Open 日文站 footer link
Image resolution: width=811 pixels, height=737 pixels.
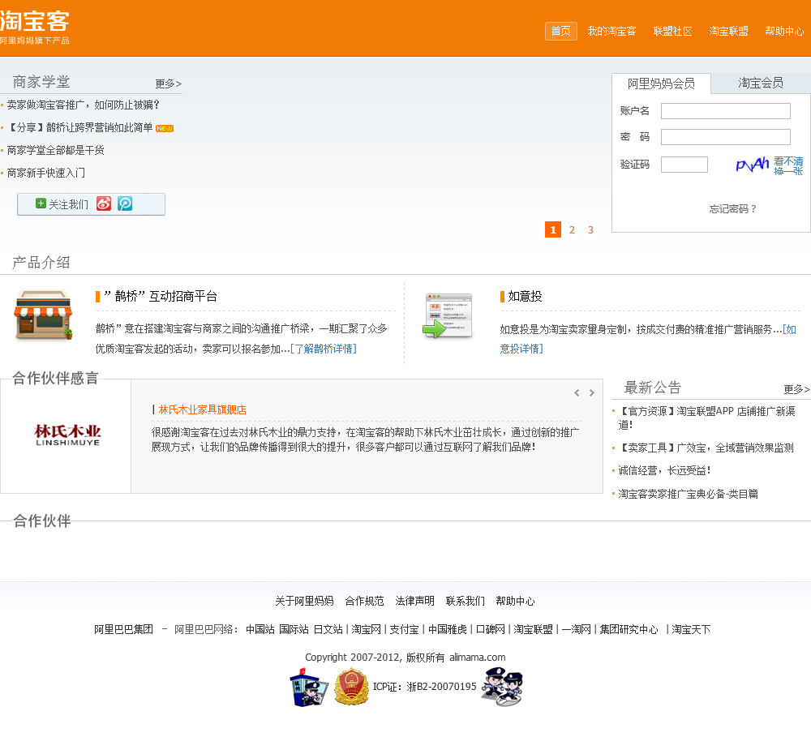tap(328, 629)
